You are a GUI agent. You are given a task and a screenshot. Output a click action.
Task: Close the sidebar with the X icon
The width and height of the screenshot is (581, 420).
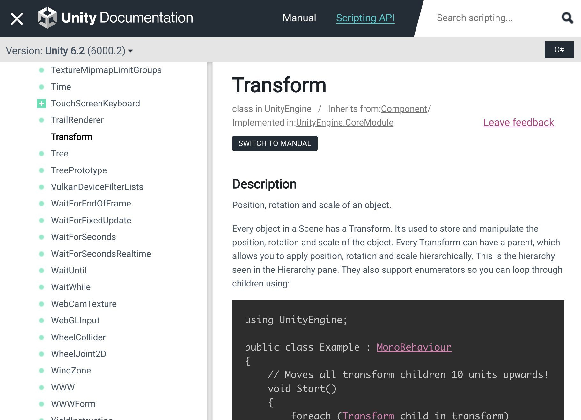point(17,18)
